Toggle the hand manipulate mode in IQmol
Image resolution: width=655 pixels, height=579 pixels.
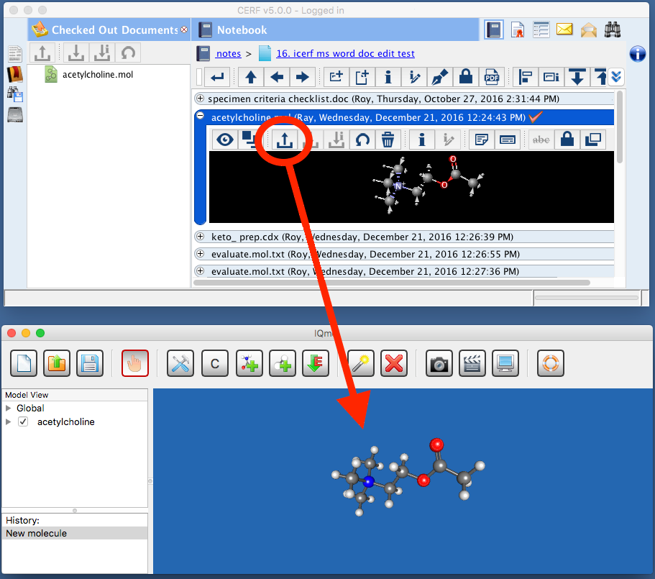pyautogui.click(x=135, y=363)
